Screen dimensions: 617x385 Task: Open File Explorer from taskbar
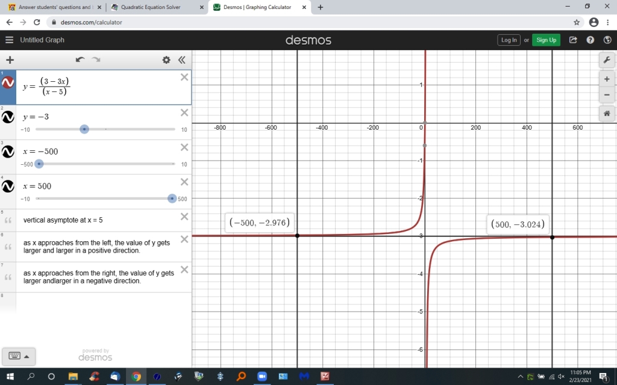pos(73,377)
